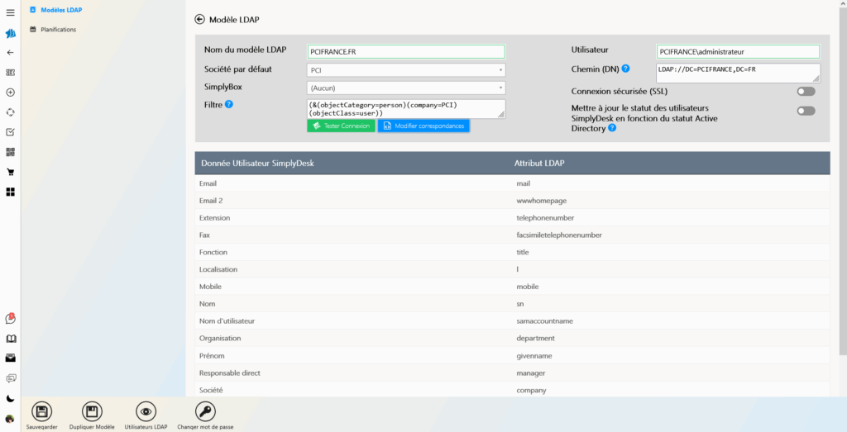Click Tester Connexion button
Screen dimensions: 847x432
click(341, 126)
